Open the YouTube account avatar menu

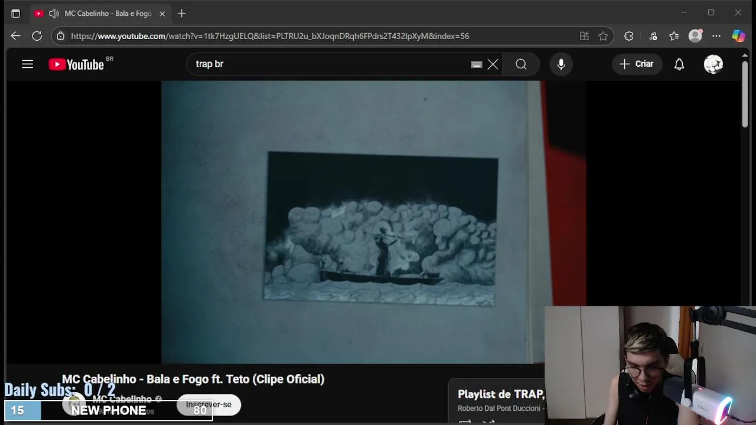point(713,64)
